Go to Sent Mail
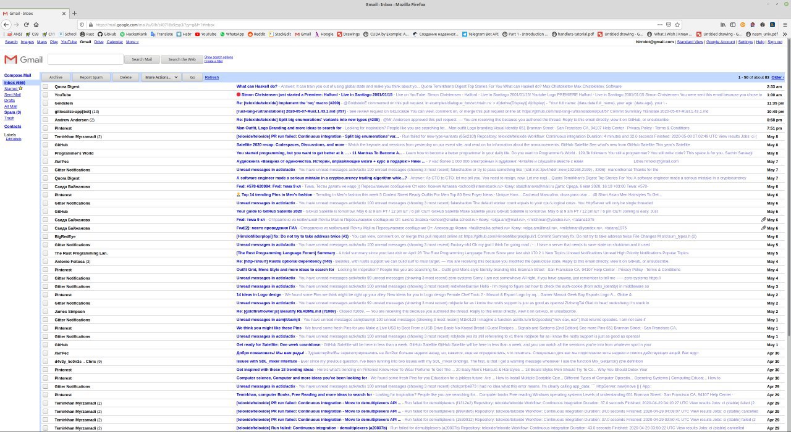Screen dimensions: 791x432 click(12, 94)
